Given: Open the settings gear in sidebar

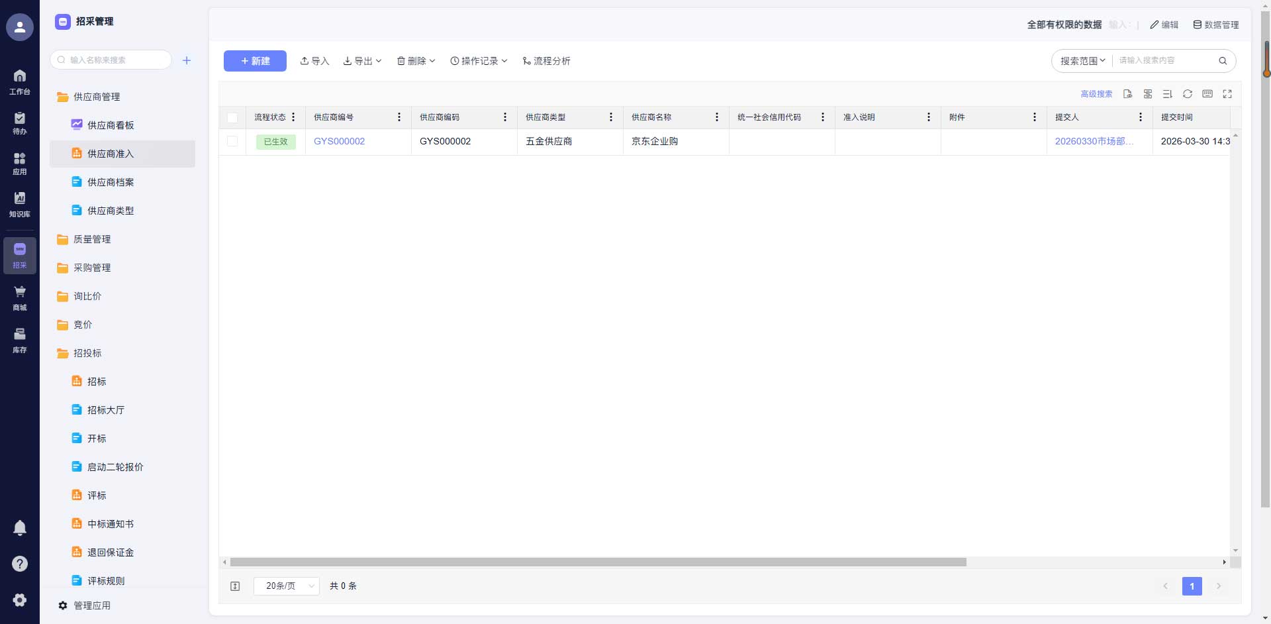Looking at the screenshot, I should [20, 599].
